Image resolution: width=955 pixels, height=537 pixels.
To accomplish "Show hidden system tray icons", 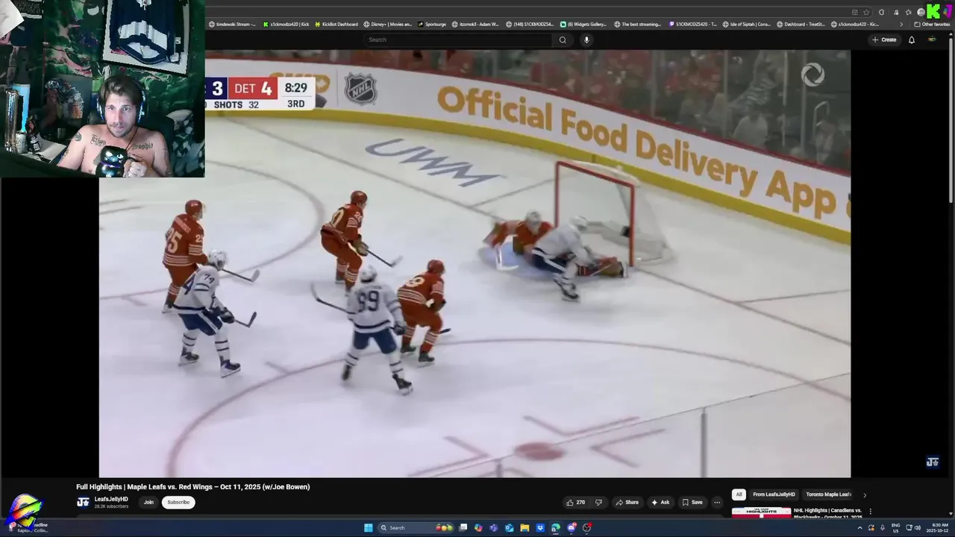I will pyautogui.click(x=859, y=528).
